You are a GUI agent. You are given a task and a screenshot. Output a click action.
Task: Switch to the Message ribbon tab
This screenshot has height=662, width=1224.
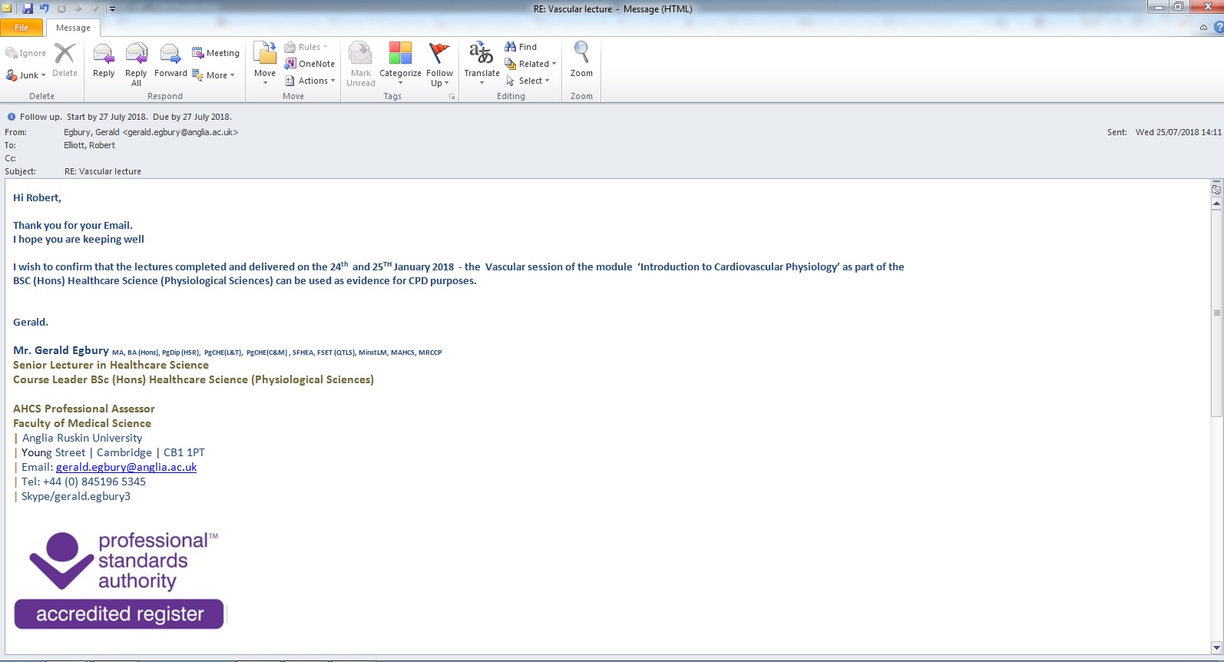[73, 28]
